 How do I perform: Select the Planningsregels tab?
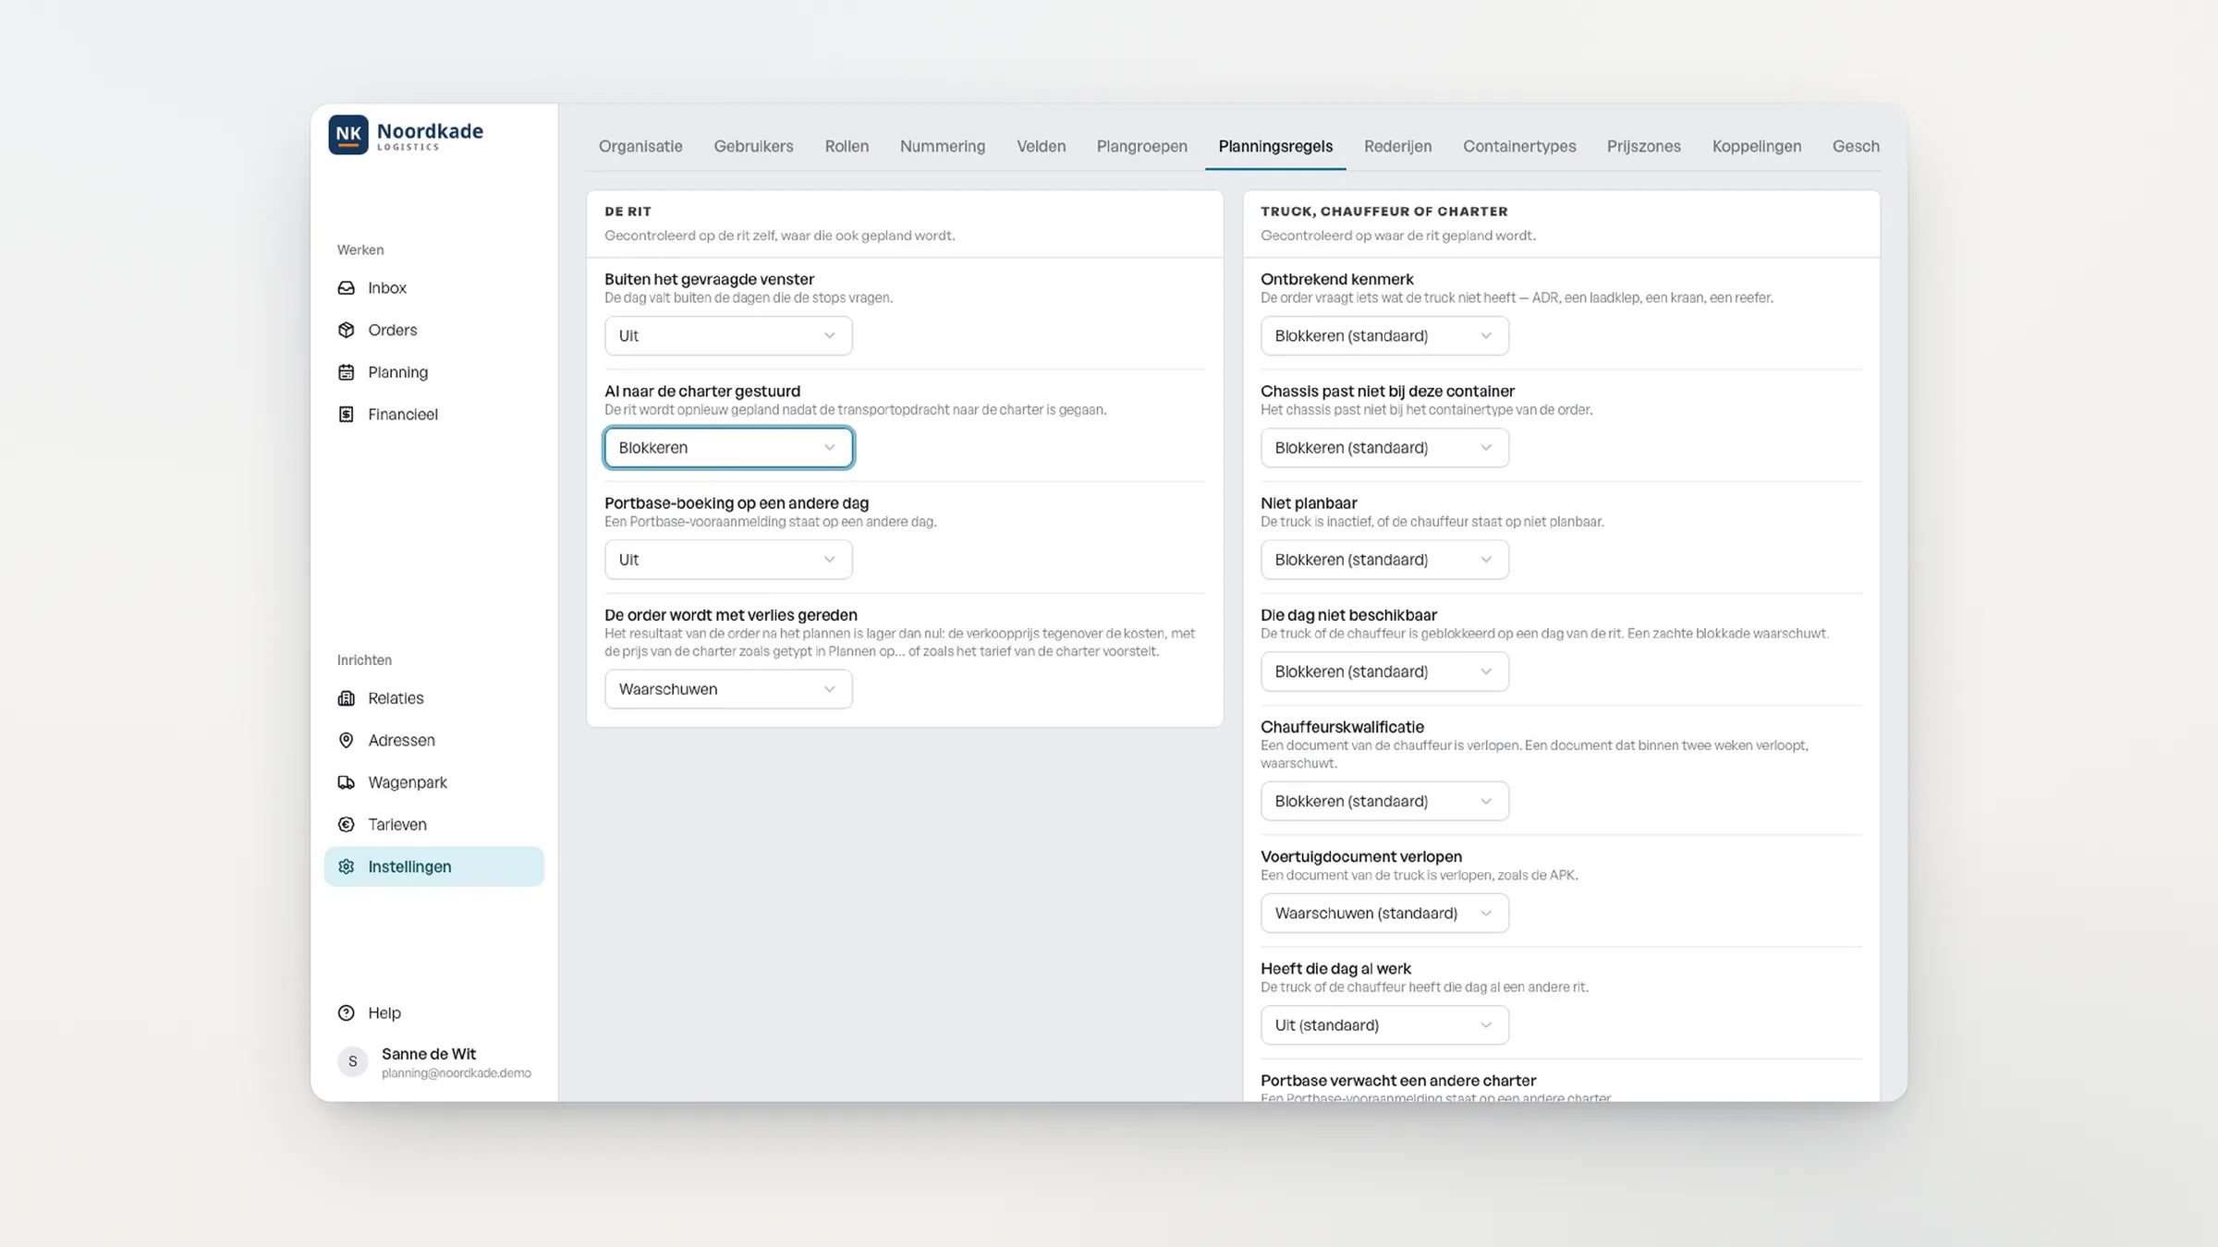[x=1275, y=146]
